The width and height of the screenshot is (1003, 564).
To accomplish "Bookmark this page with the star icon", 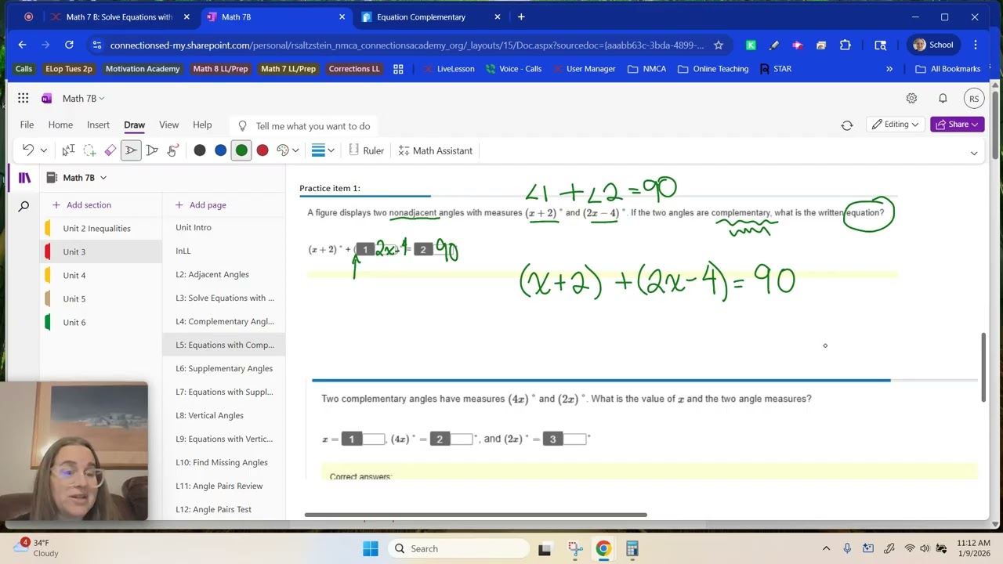I will [719, 45].
